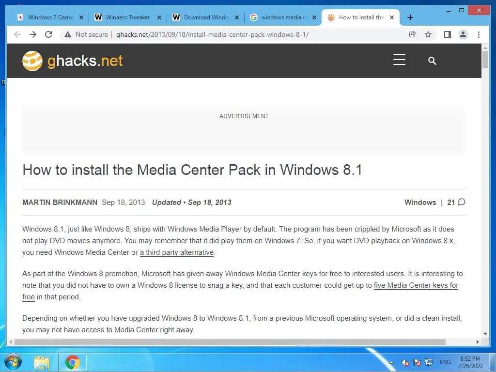Open the ENG language indicator
Screen dimensions: 496x372
point(445,362)
